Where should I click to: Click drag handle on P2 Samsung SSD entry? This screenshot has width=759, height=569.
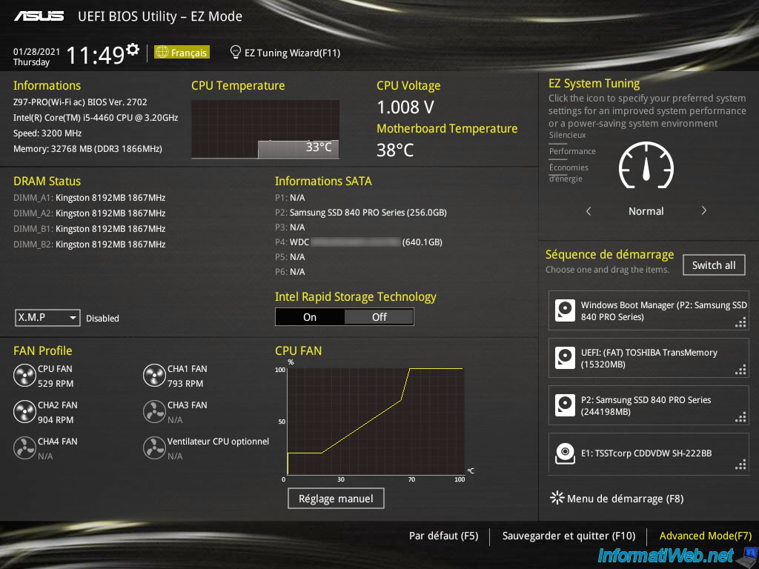tap(740, 417)
